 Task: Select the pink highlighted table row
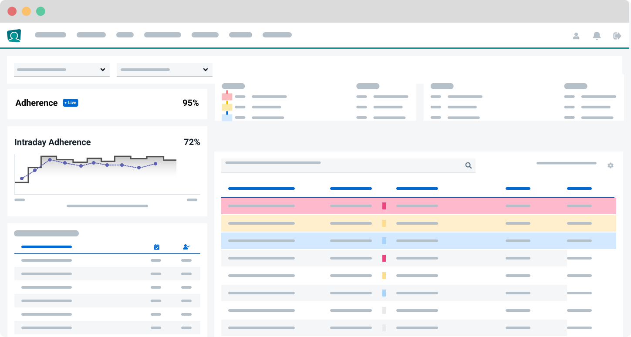pos(418,206)
